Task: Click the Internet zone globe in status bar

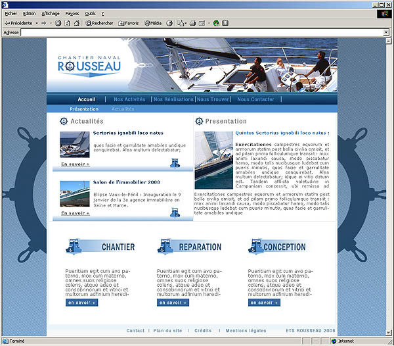Action: [334, 341]
